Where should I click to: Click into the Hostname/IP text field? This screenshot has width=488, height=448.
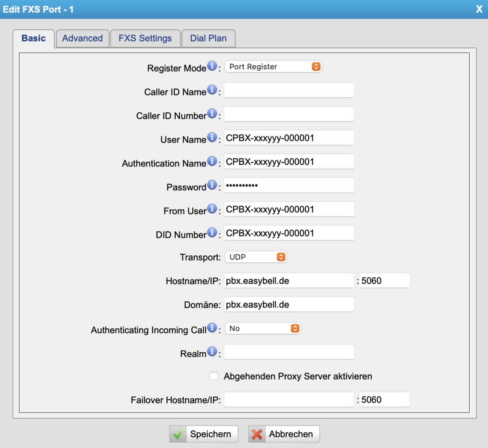pos(289,281)
